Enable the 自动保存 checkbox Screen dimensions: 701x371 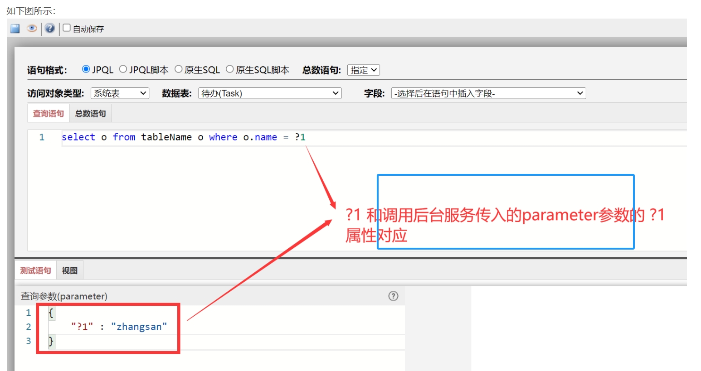click(x=66, y=27)
